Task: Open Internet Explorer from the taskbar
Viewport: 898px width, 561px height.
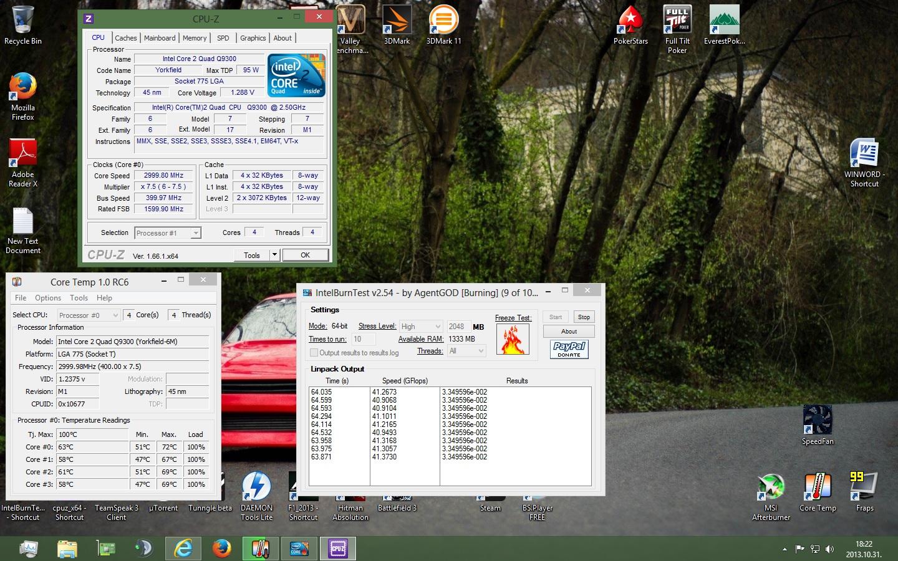Action: tap(183, 549)
